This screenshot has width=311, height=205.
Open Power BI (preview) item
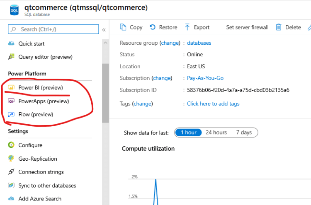pyautogui.click(x=41, y=87)
